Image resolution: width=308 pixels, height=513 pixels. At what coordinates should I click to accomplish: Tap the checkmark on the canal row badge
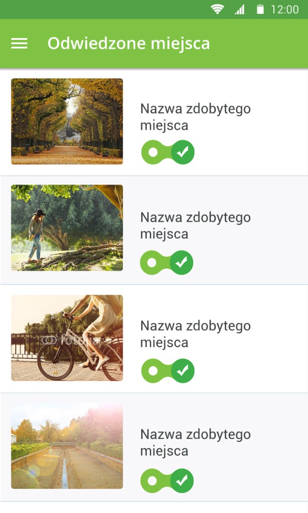[182, 481]
